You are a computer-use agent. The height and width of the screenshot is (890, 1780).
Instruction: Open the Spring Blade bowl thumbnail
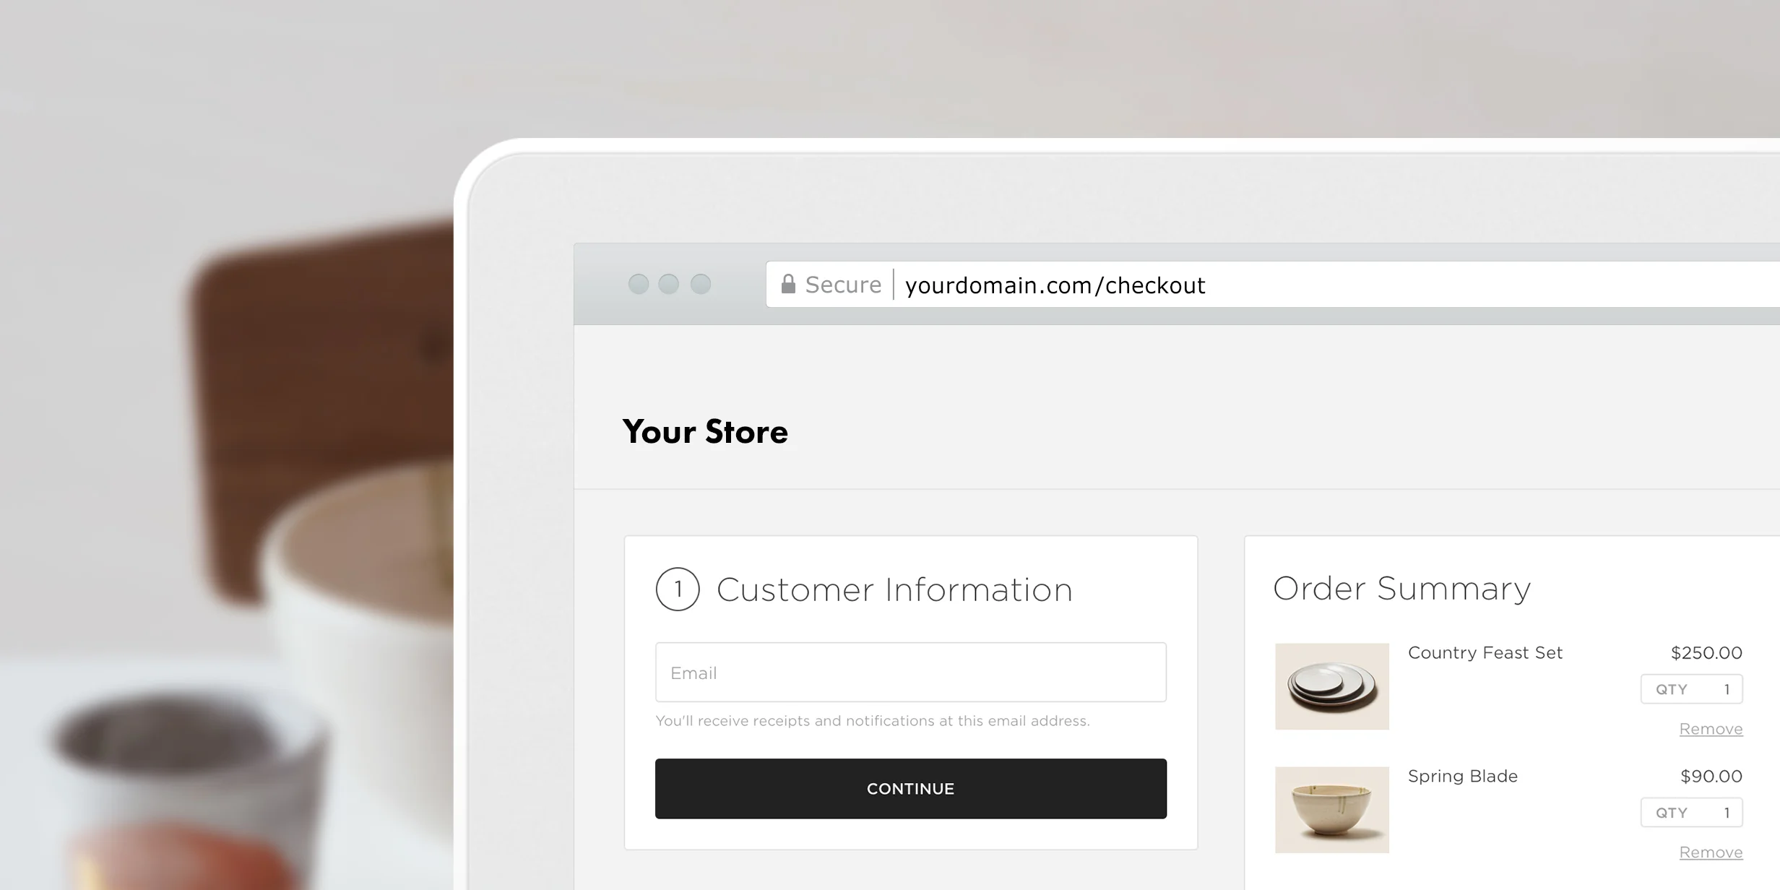[1332, 810]
